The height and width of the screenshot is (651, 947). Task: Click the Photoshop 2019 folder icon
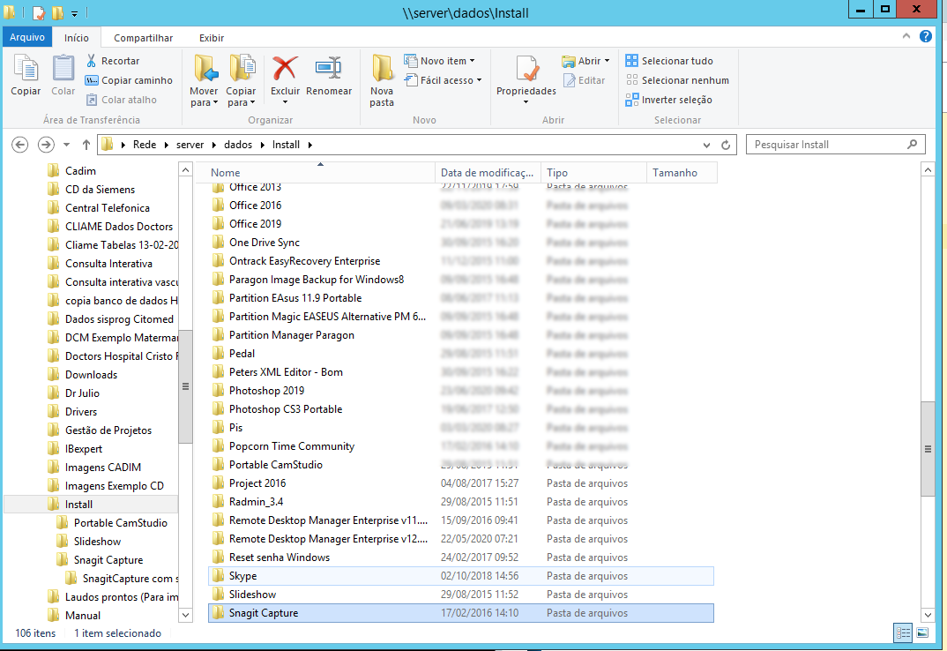point(218,391)
